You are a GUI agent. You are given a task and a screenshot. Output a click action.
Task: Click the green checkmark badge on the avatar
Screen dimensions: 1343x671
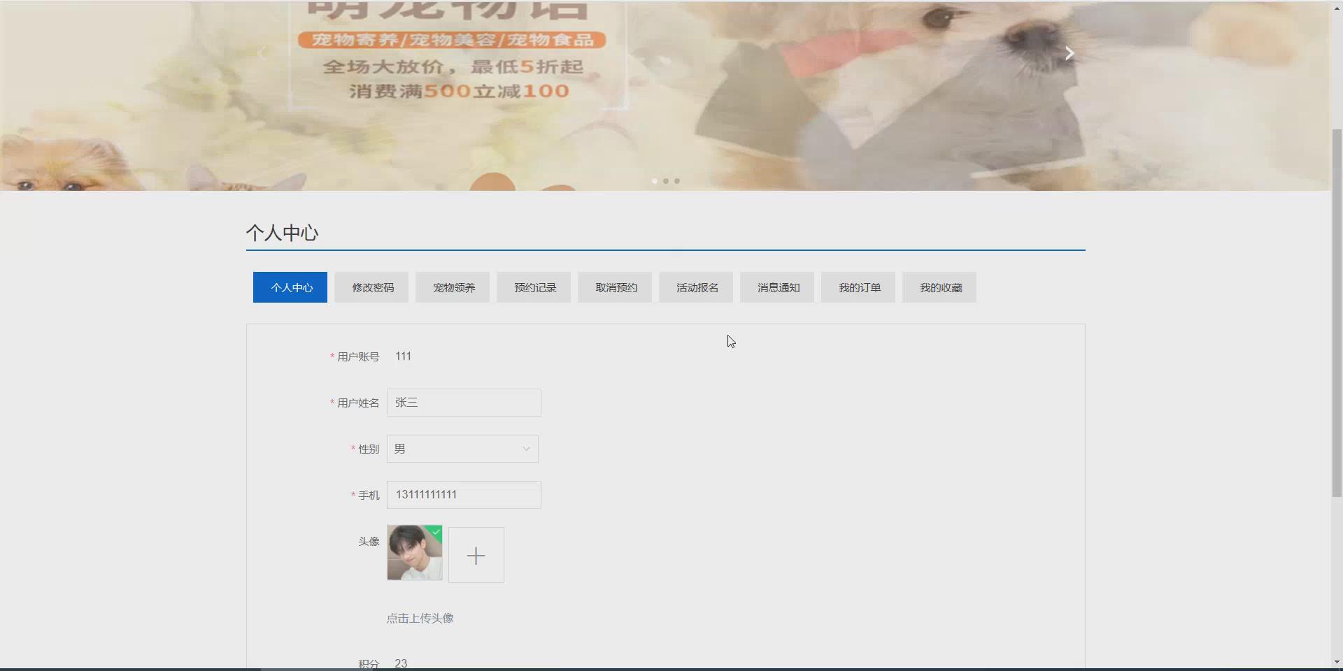(x=436, y=533)
